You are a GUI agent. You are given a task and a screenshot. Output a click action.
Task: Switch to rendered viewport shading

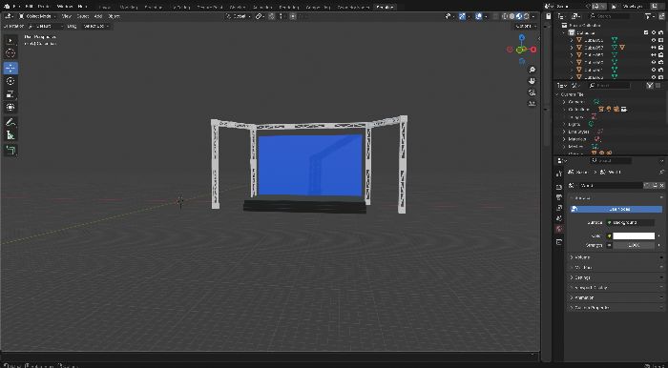click(527, 16)
